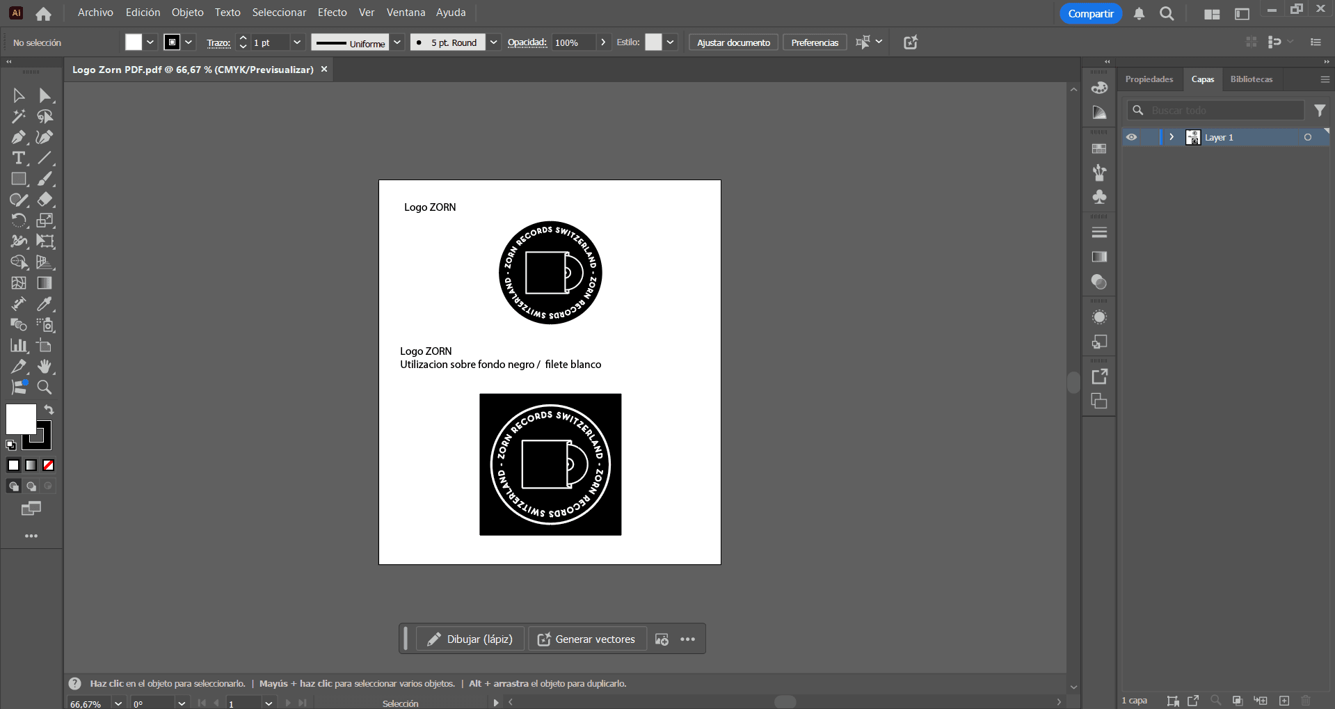Viewport: 1335px width, 709px height.
Task: Select the Column Graph tool
Action: 19,346
